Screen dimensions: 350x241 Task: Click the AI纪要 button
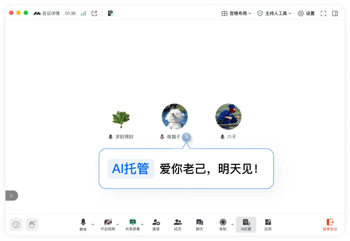[x=246, y=224]
